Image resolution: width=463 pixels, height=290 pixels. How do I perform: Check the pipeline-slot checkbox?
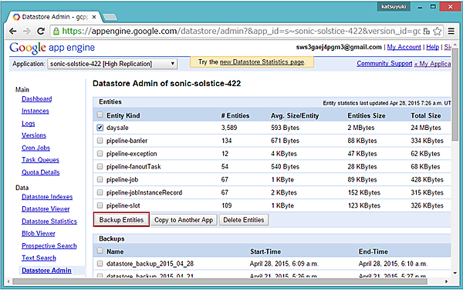(x=100, y=205)
